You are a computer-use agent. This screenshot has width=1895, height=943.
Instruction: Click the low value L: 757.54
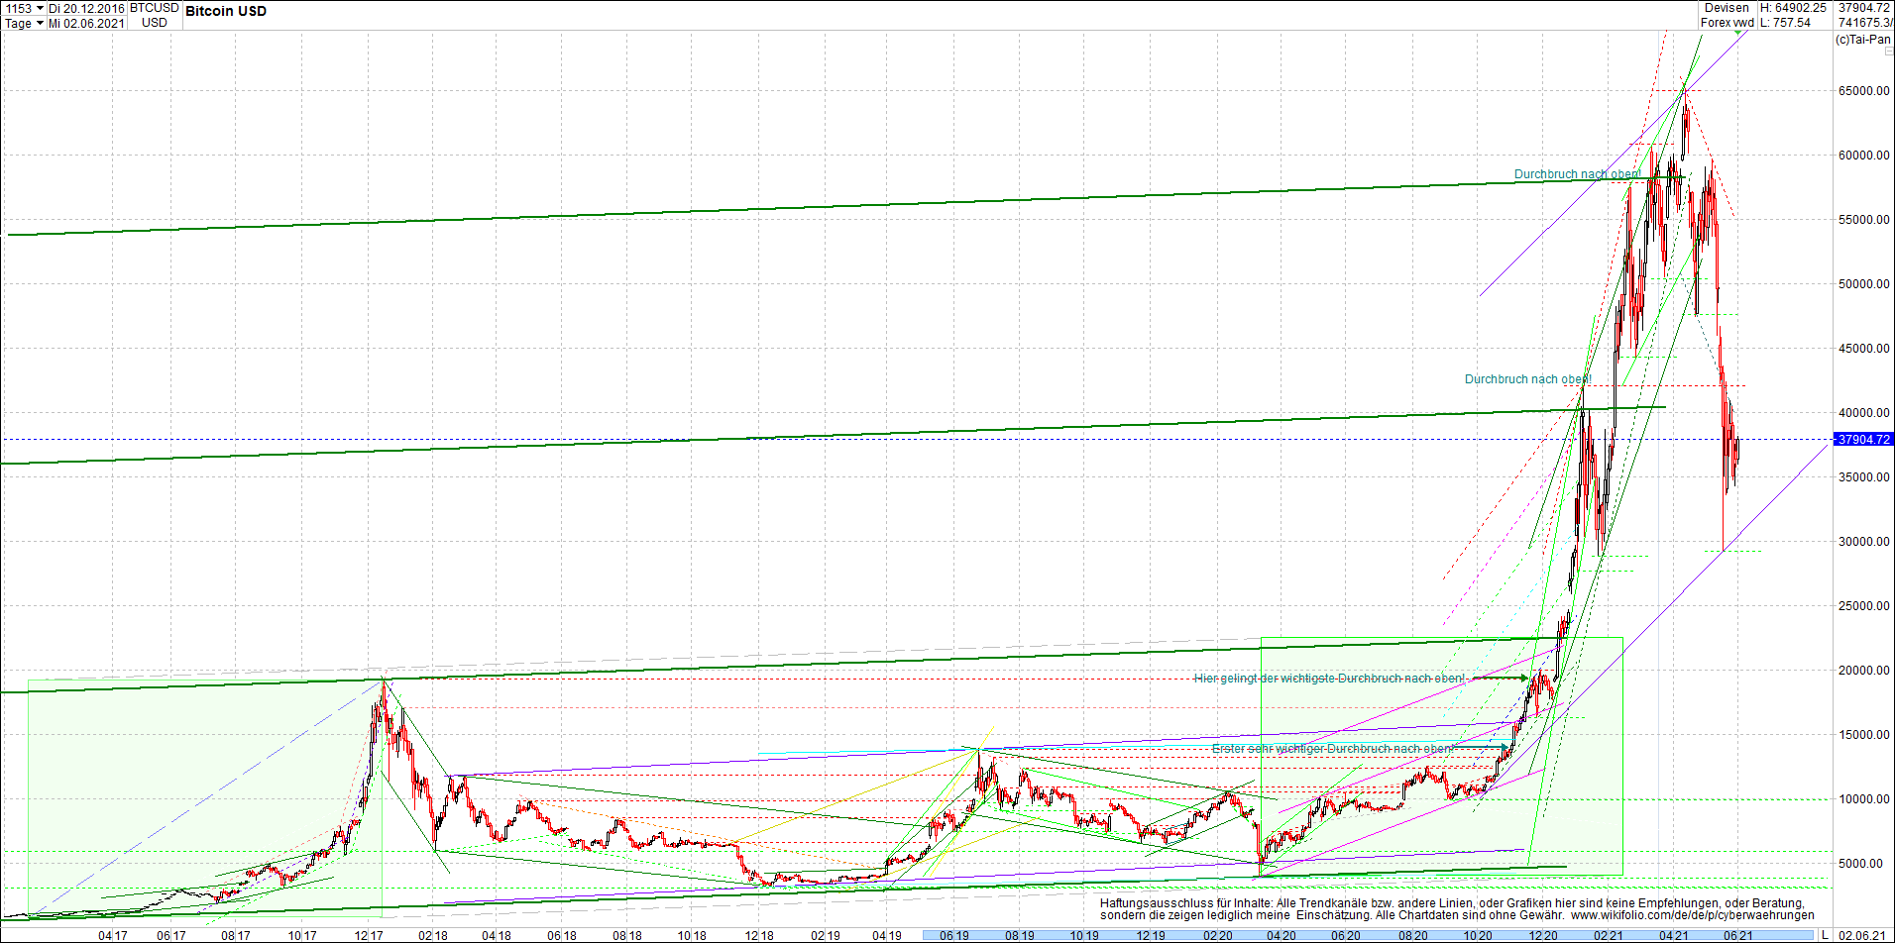(x=1785, y=23)
